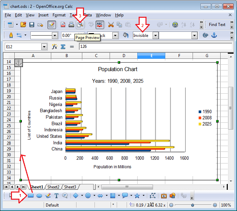Open the Invisible area style dropdown
Image resolution: width=237 pixels, height=211 pixels.
[x=155, y=35]
